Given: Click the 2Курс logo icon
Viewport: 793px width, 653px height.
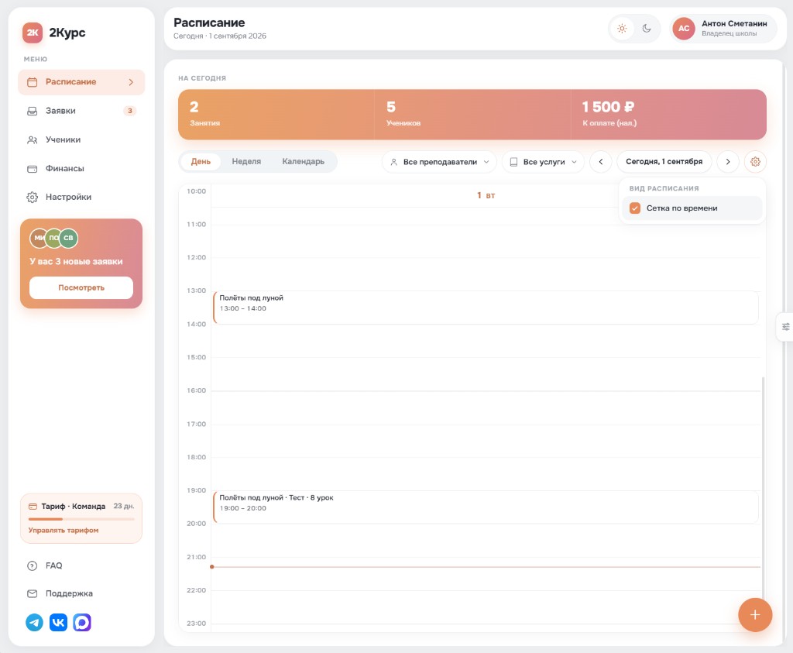Looking at the screenshot, I should (33, 33).
